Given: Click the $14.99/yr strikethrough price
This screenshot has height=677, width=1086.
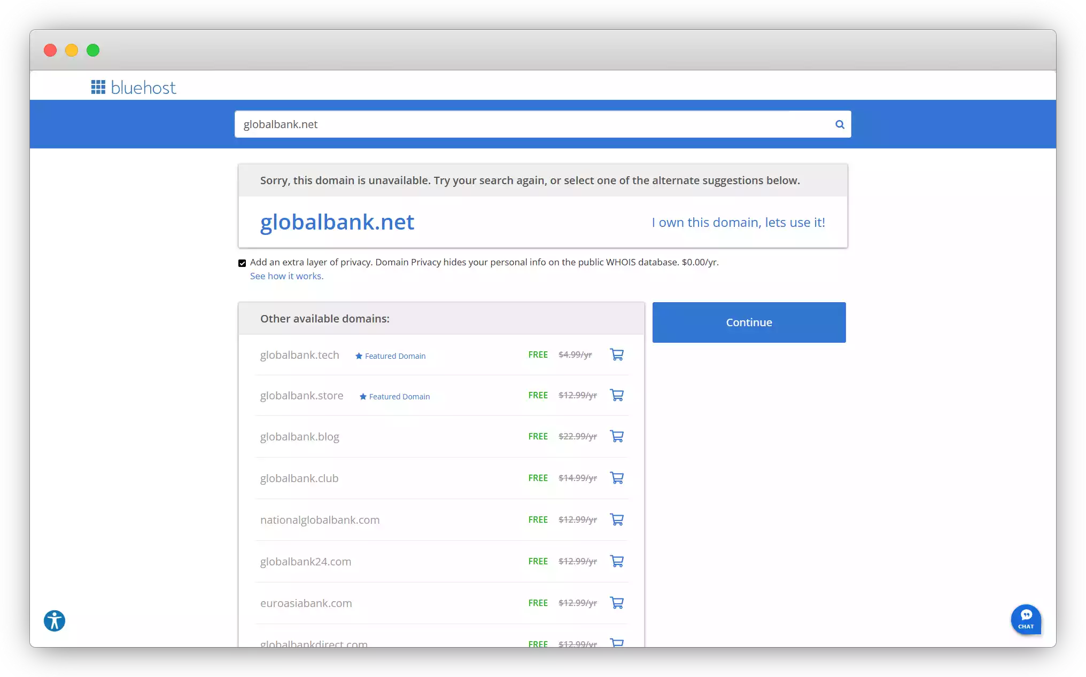Looking at the screenshot, I should pyautogui.click(x=577, y=478).
